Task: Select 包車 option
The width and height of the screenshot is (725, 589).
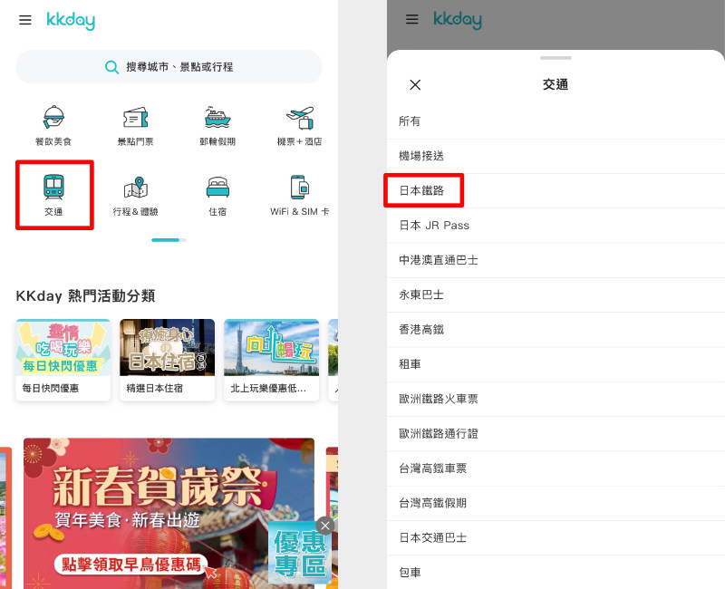Action: 556,573
